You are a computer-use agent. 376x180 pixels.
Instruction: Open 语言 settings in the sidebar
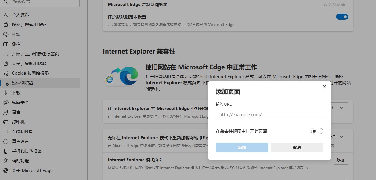(16, 112)
